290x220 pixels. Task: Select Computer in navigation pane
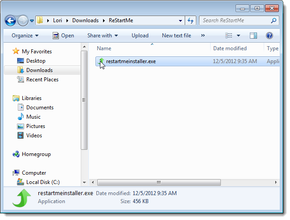[34, 173]
